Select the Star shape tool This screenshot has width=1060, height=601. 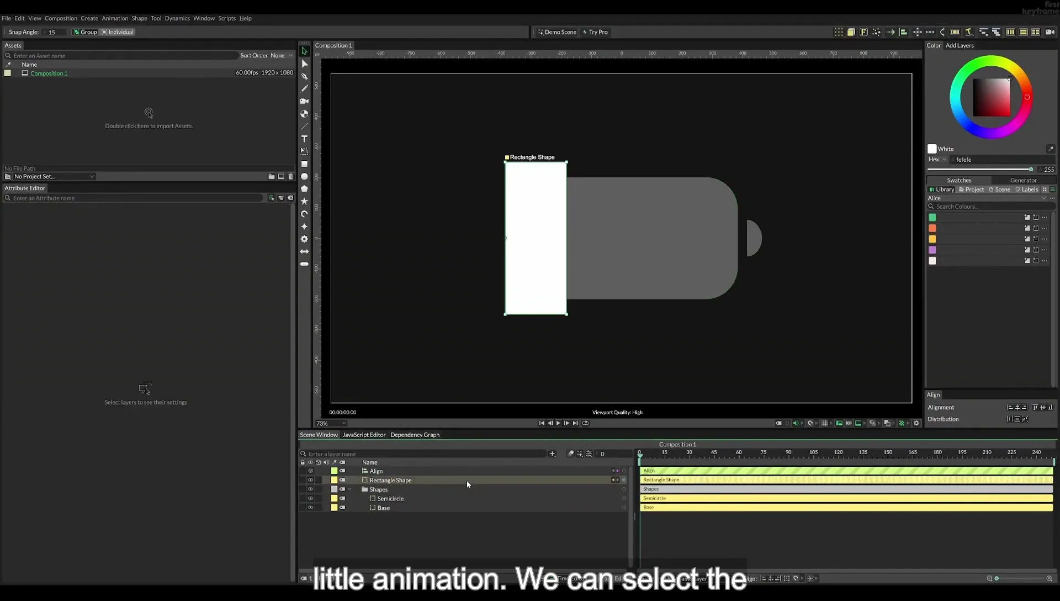(304, 202)
